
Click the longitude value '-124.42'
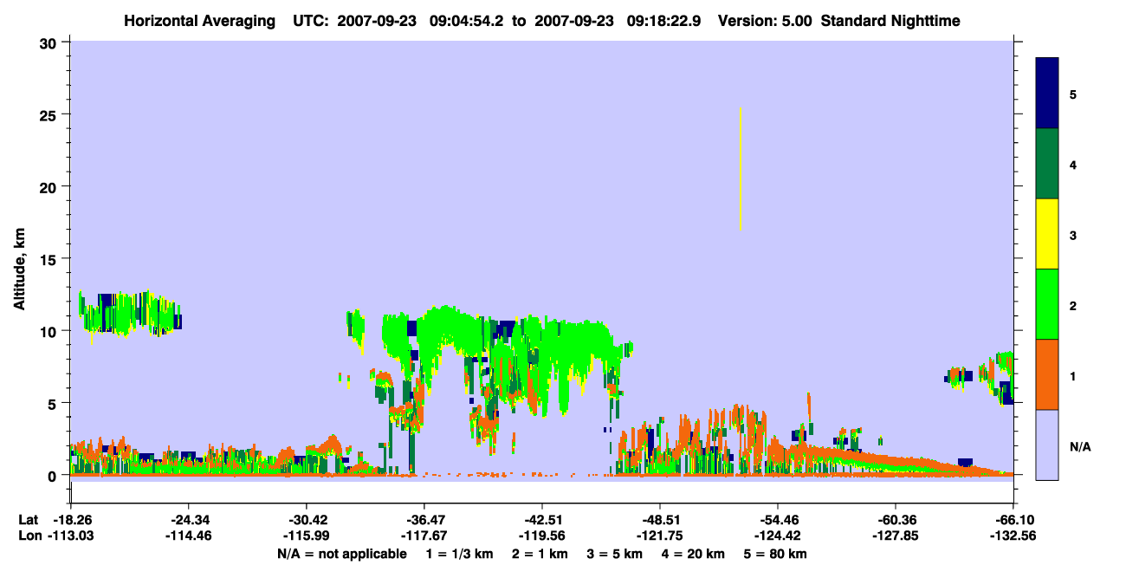[x=778, y=536]
